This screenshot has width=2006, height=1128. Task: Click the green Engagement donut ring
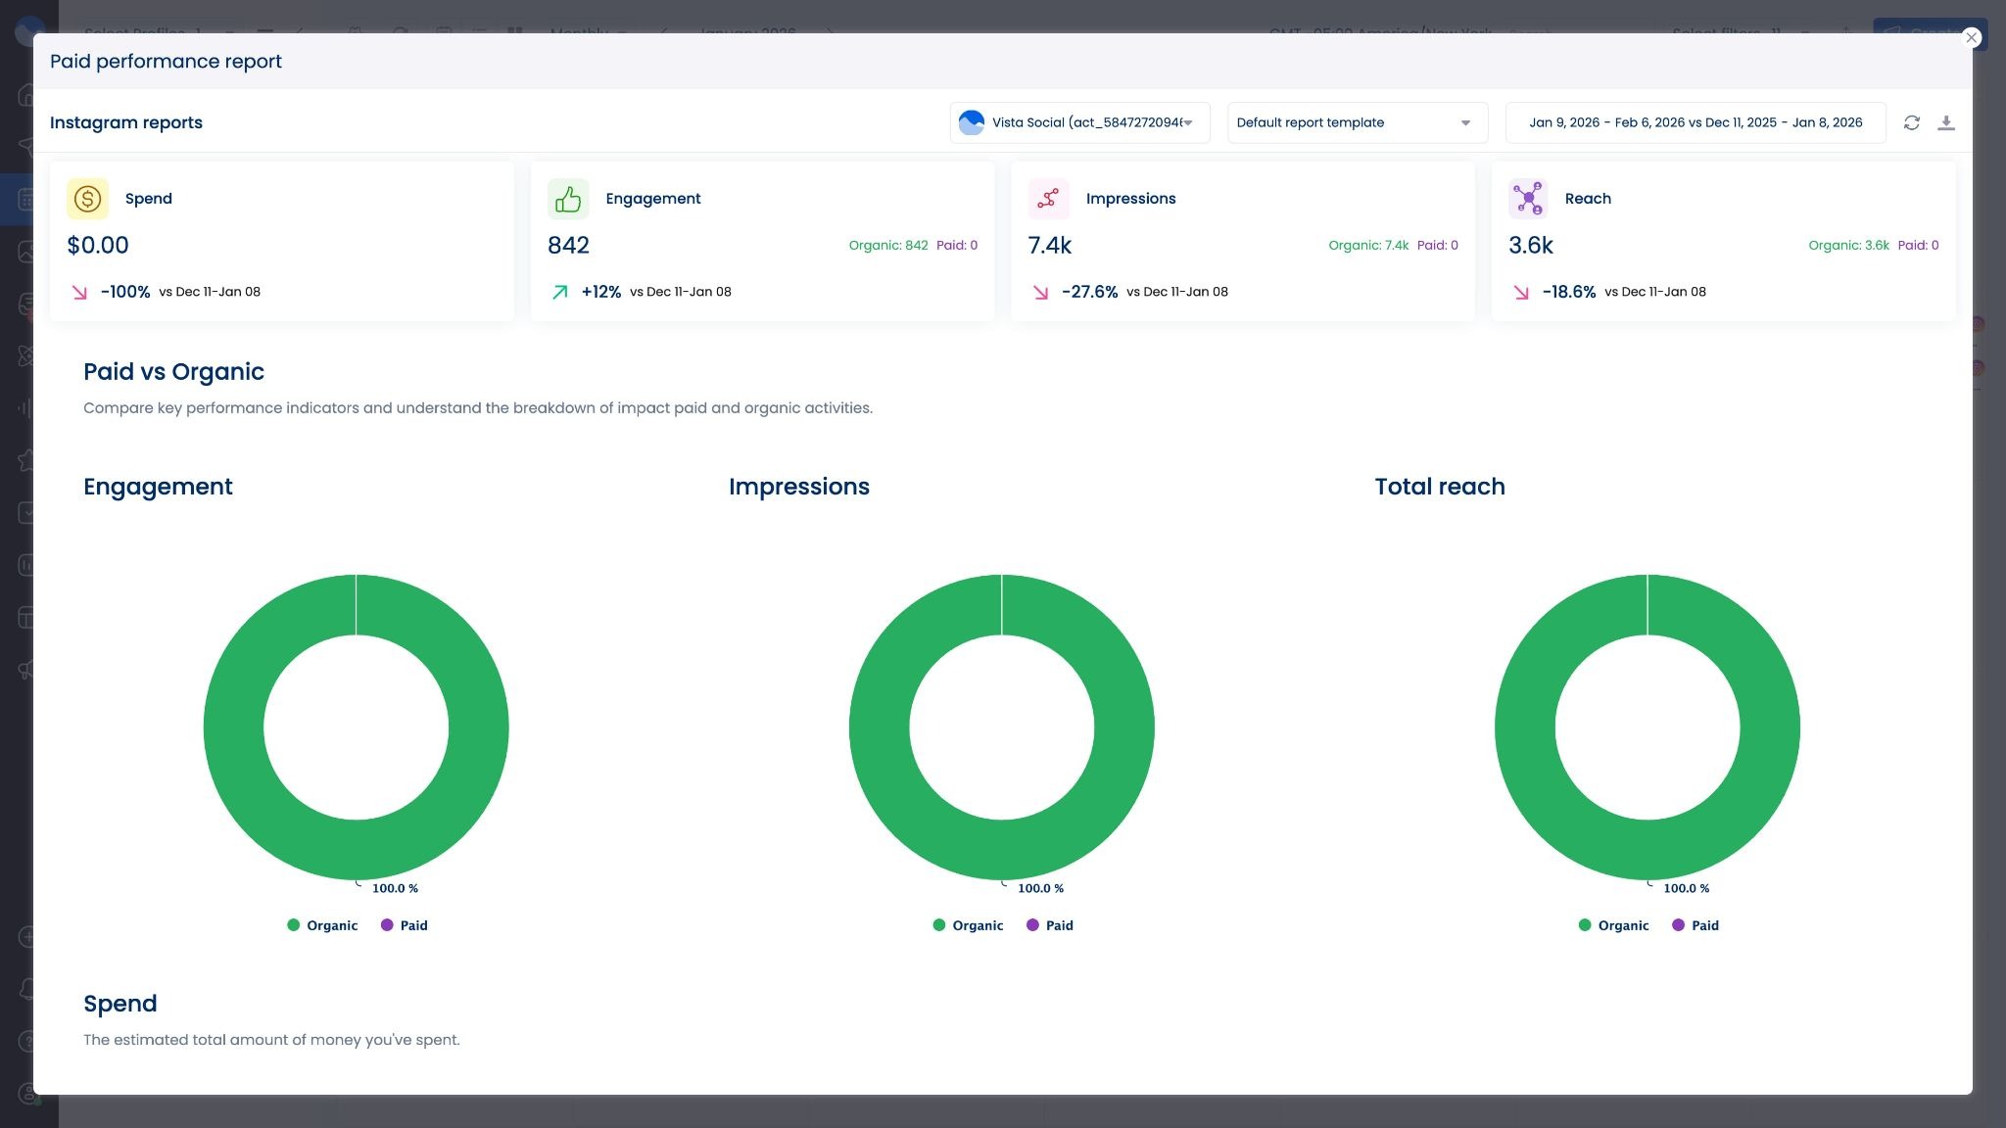pyautogui.click(x=233, y=728)
